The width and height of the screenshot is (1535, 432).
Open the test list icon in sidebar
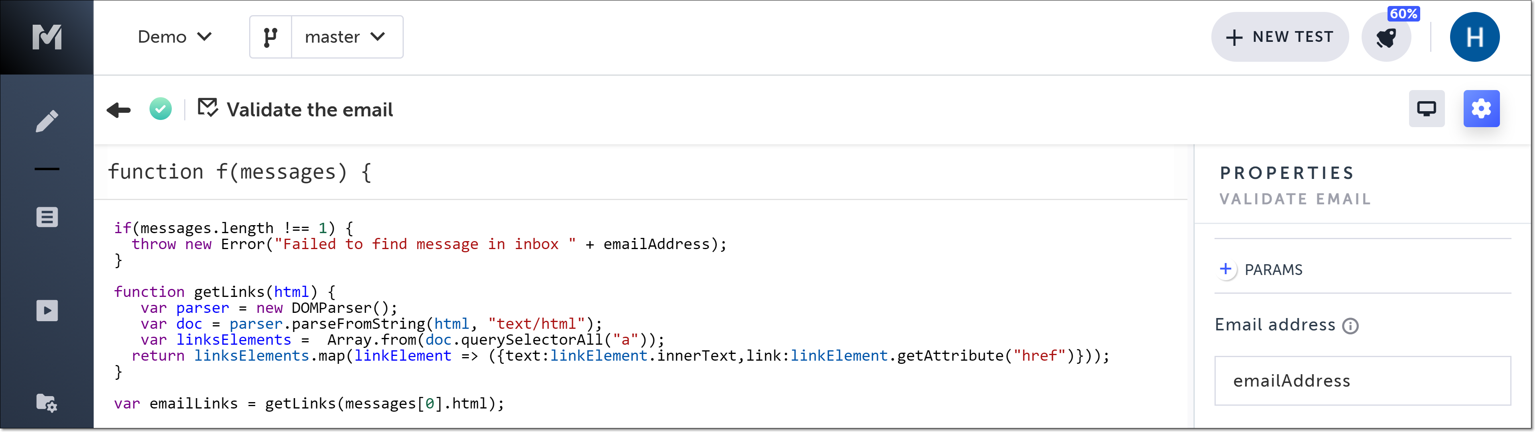click(47, 217)
